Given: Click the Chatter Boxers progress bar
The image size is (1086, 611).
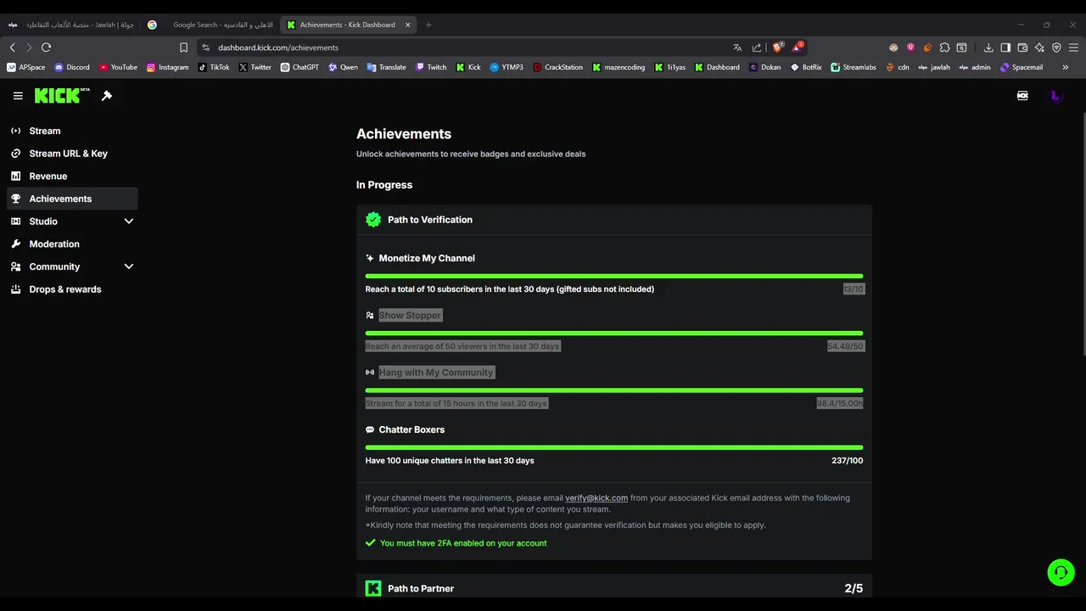Looking at the screenshot, I should click(613, 447).
